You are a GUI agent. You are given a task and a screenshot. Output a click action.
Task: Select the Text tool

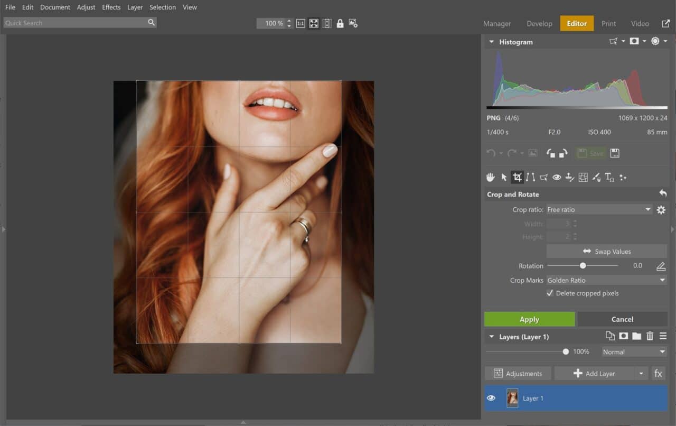click(609, 177)
